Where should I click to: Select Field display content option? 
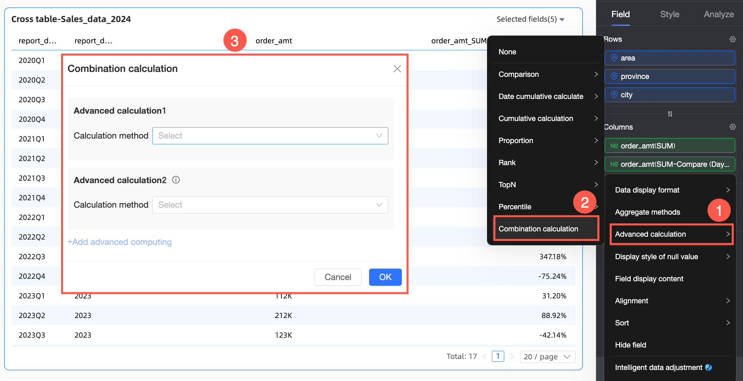click(672, 279)
